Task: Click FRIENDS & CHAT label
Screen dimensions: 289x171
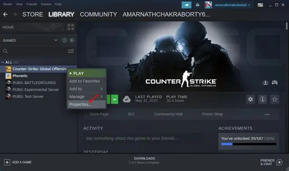Action: 267,162
